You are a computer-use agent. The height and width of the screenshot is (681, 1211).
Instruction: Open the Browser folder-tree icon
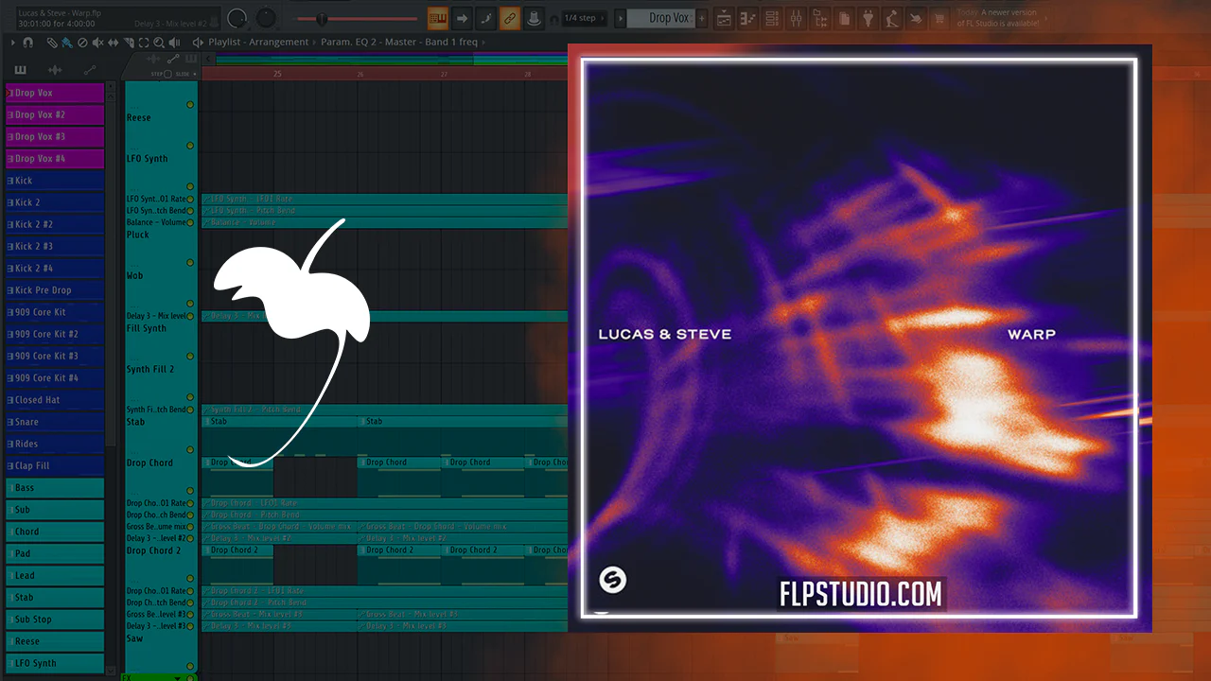(820, 18)
